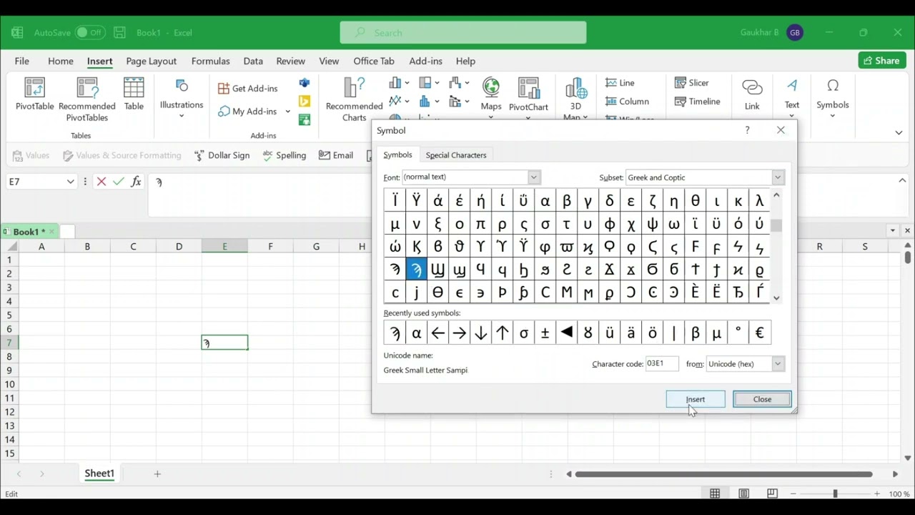Open the Review tab
Viewport: 915px width, 515px height.
tap(291, 61)
